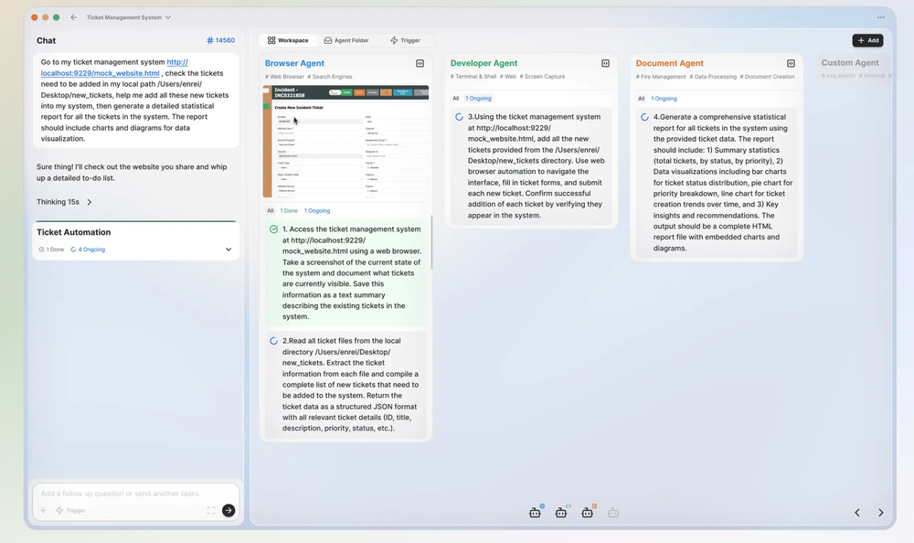Filter Browser Agent tasks by 1 Ongoing
914x543 pixels.
click(x=316, y=210)
